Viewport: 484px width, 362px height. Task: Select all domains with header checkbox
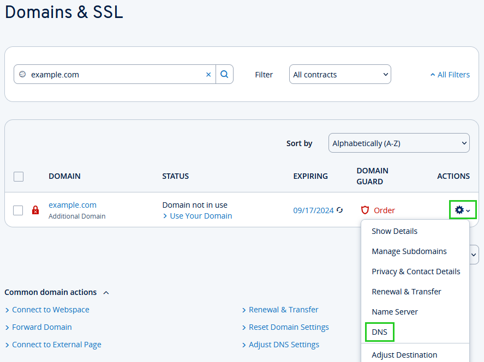pos(19,176)
